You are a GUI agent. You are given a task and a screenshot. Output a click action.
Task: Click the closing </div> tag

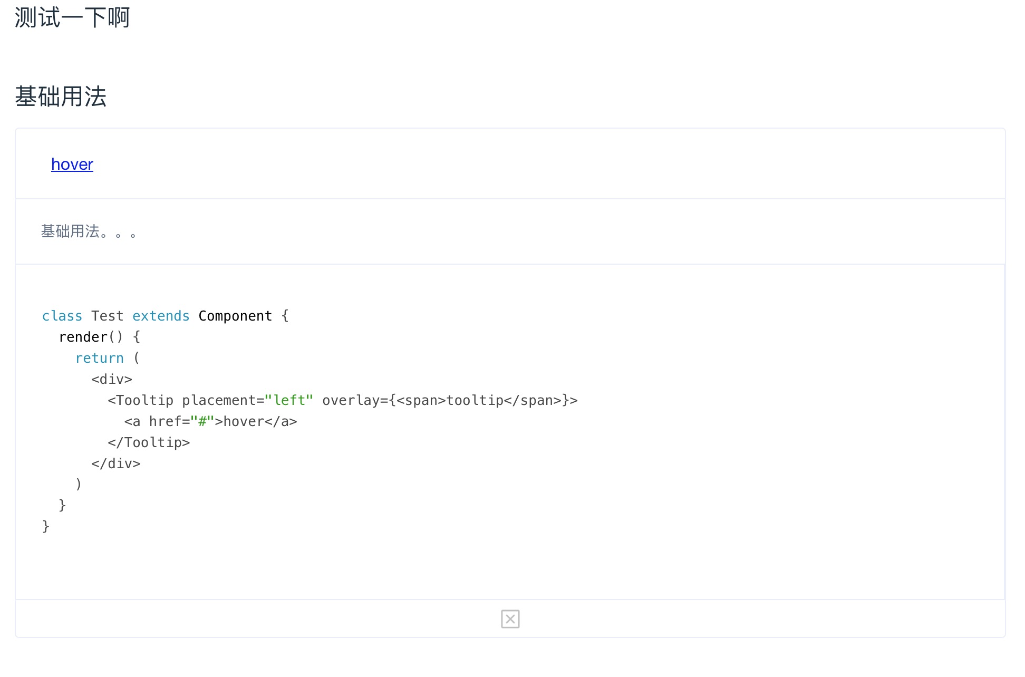116,463
